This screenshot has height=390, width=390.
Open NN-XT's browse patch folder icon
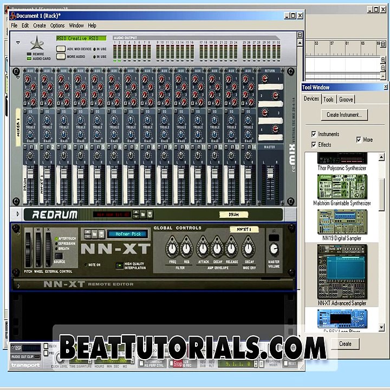[94, 234]
